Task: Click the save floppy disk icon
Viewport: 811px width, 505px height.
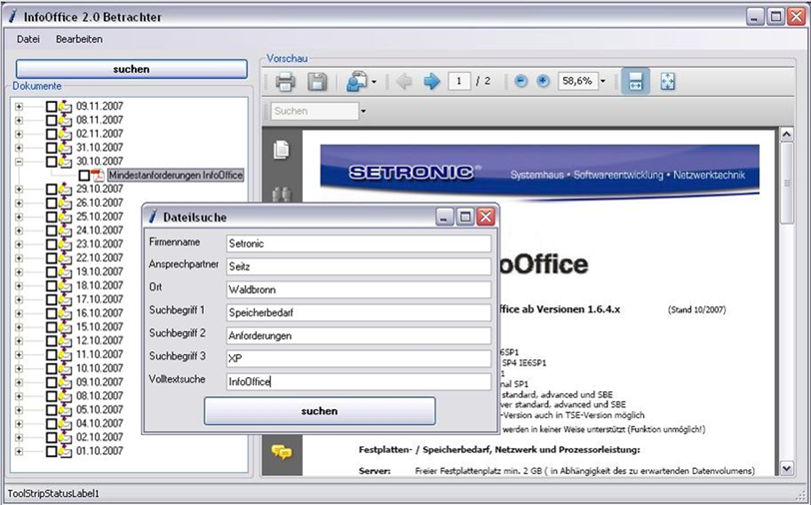Action: coord(317,82)
